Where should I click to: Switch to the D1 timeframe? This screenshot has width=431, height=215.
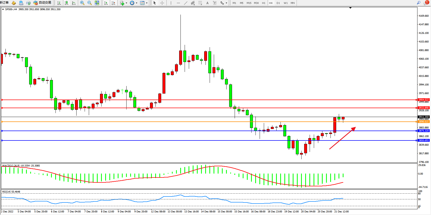[278, 3]
